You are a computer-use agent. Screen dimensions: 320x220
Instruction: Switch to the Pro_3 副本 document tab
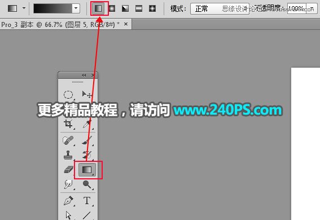pos(60,25)
